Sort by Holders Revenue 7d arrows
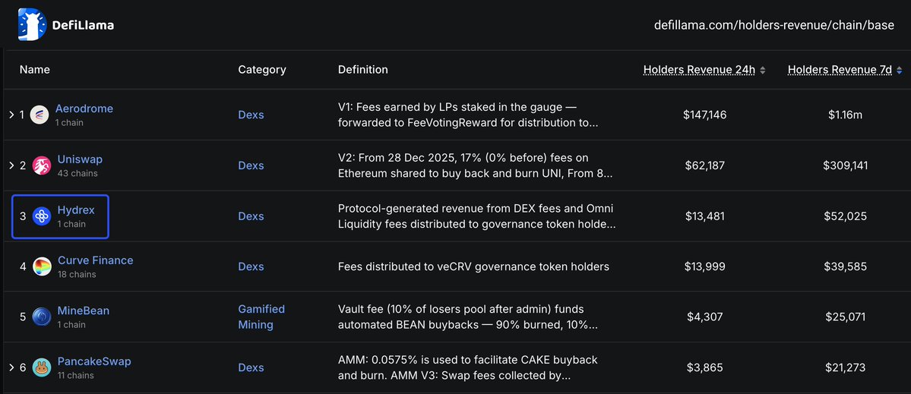This screenshot has height=394, width=911. coord(900,70)
